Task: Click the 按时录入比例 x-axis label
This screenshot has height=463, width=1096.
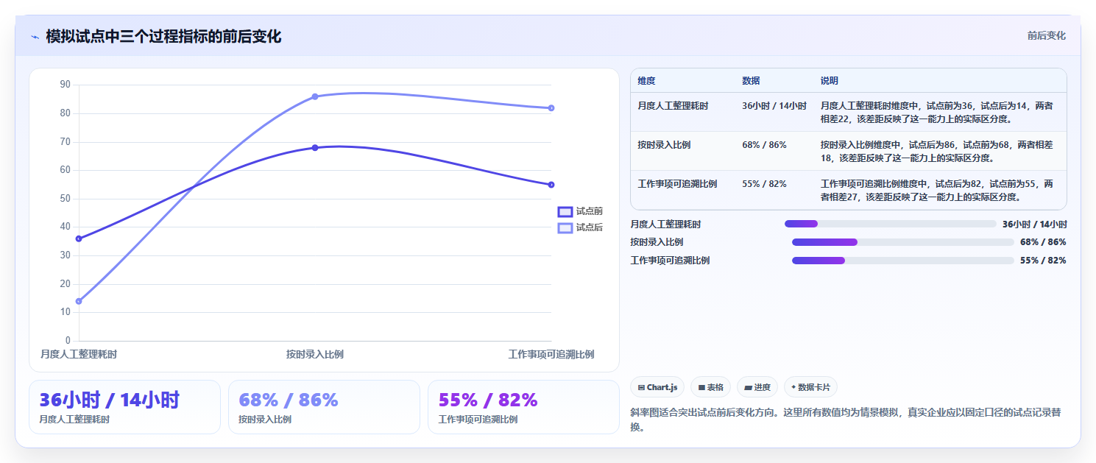Action: (x=315, y=355)
